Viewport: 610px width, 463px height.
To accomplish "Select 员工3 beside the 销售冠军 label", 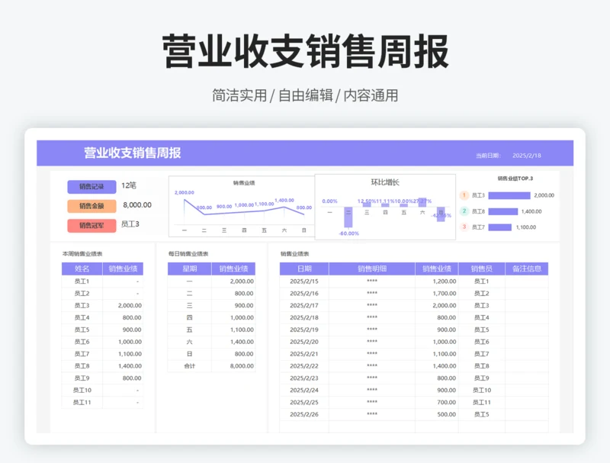I will (130, 224).
